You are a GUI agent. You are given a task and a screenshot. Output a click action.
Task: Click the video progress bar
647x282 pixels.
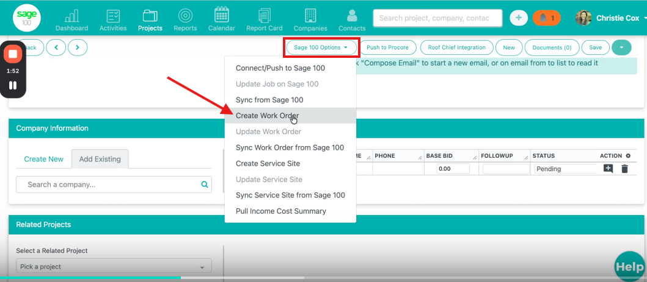pos(324,278)
